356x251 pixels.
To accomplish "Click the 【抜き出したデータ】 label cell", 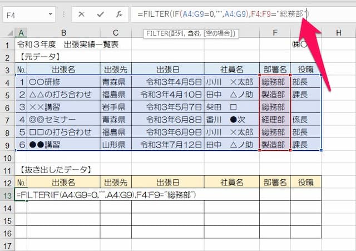I will click(56, 170).
